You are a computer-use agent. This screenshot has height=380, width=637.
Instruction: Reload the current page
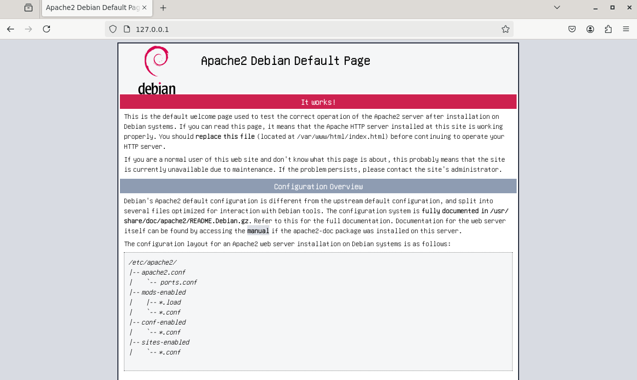[x=46, y=29]
